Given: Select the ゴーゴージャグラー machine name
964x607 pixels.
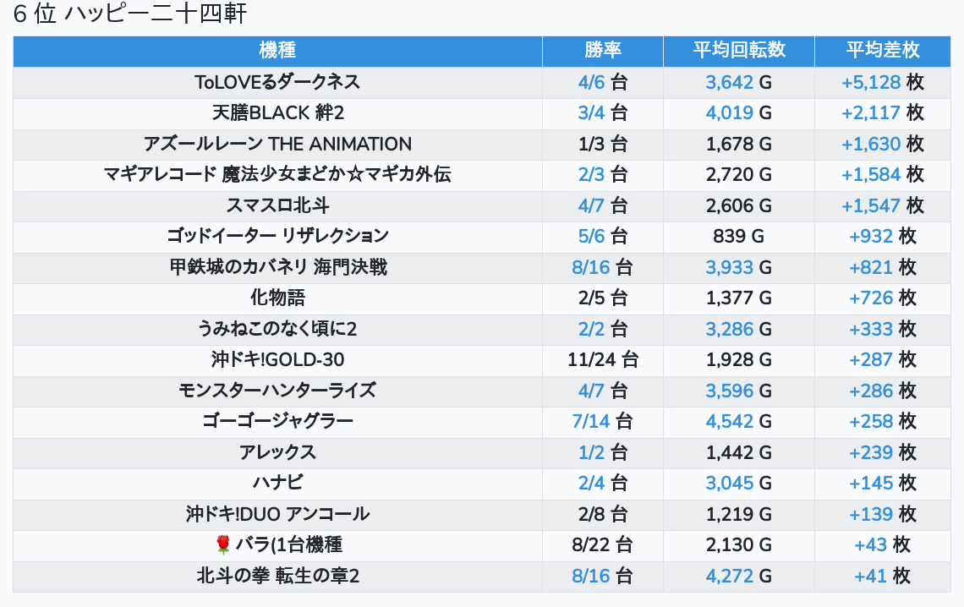Looking at the screenshot, I should 277,421.
